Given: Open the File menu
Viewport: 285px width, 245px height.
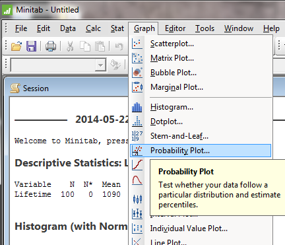Looking at the screenshot, I should pos(21,28).
